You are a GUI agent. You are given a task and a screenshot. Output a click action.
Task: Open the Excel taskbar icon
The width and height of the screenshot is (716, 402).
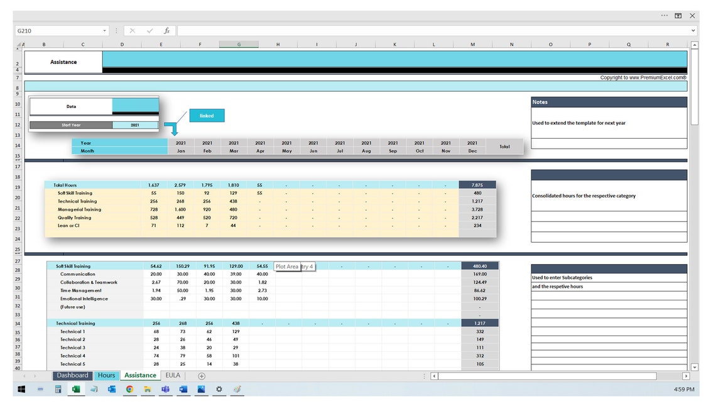pos(76,389)
